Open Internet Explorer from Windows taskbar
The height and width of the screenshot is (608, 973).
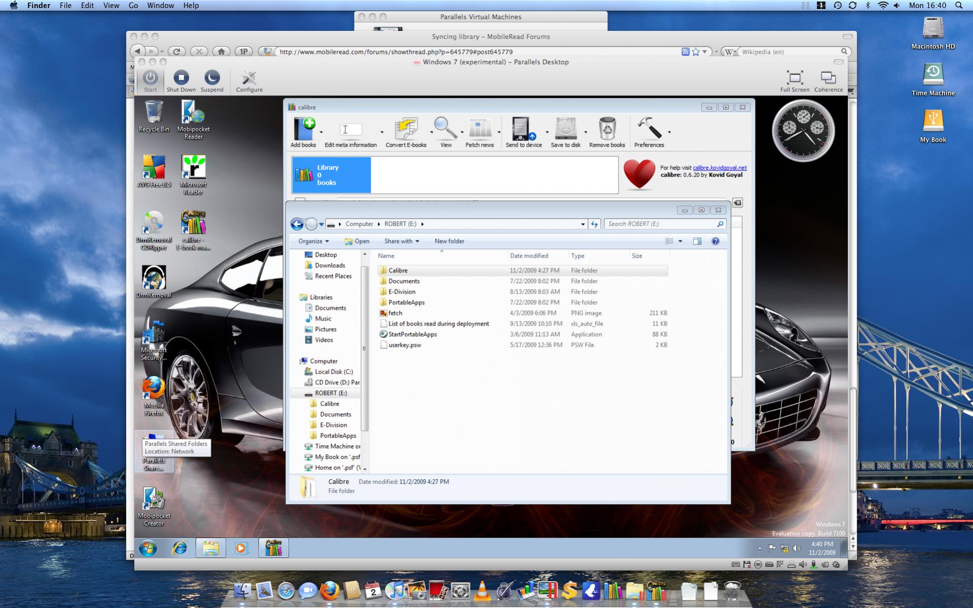click(179, 548)
